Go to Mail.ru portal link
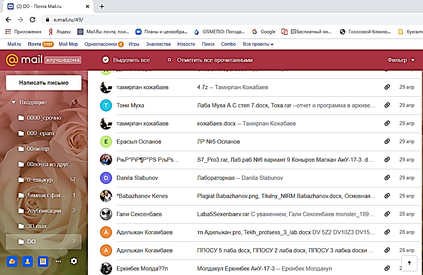This screenshot has width=423, height=275. point(14,44)
